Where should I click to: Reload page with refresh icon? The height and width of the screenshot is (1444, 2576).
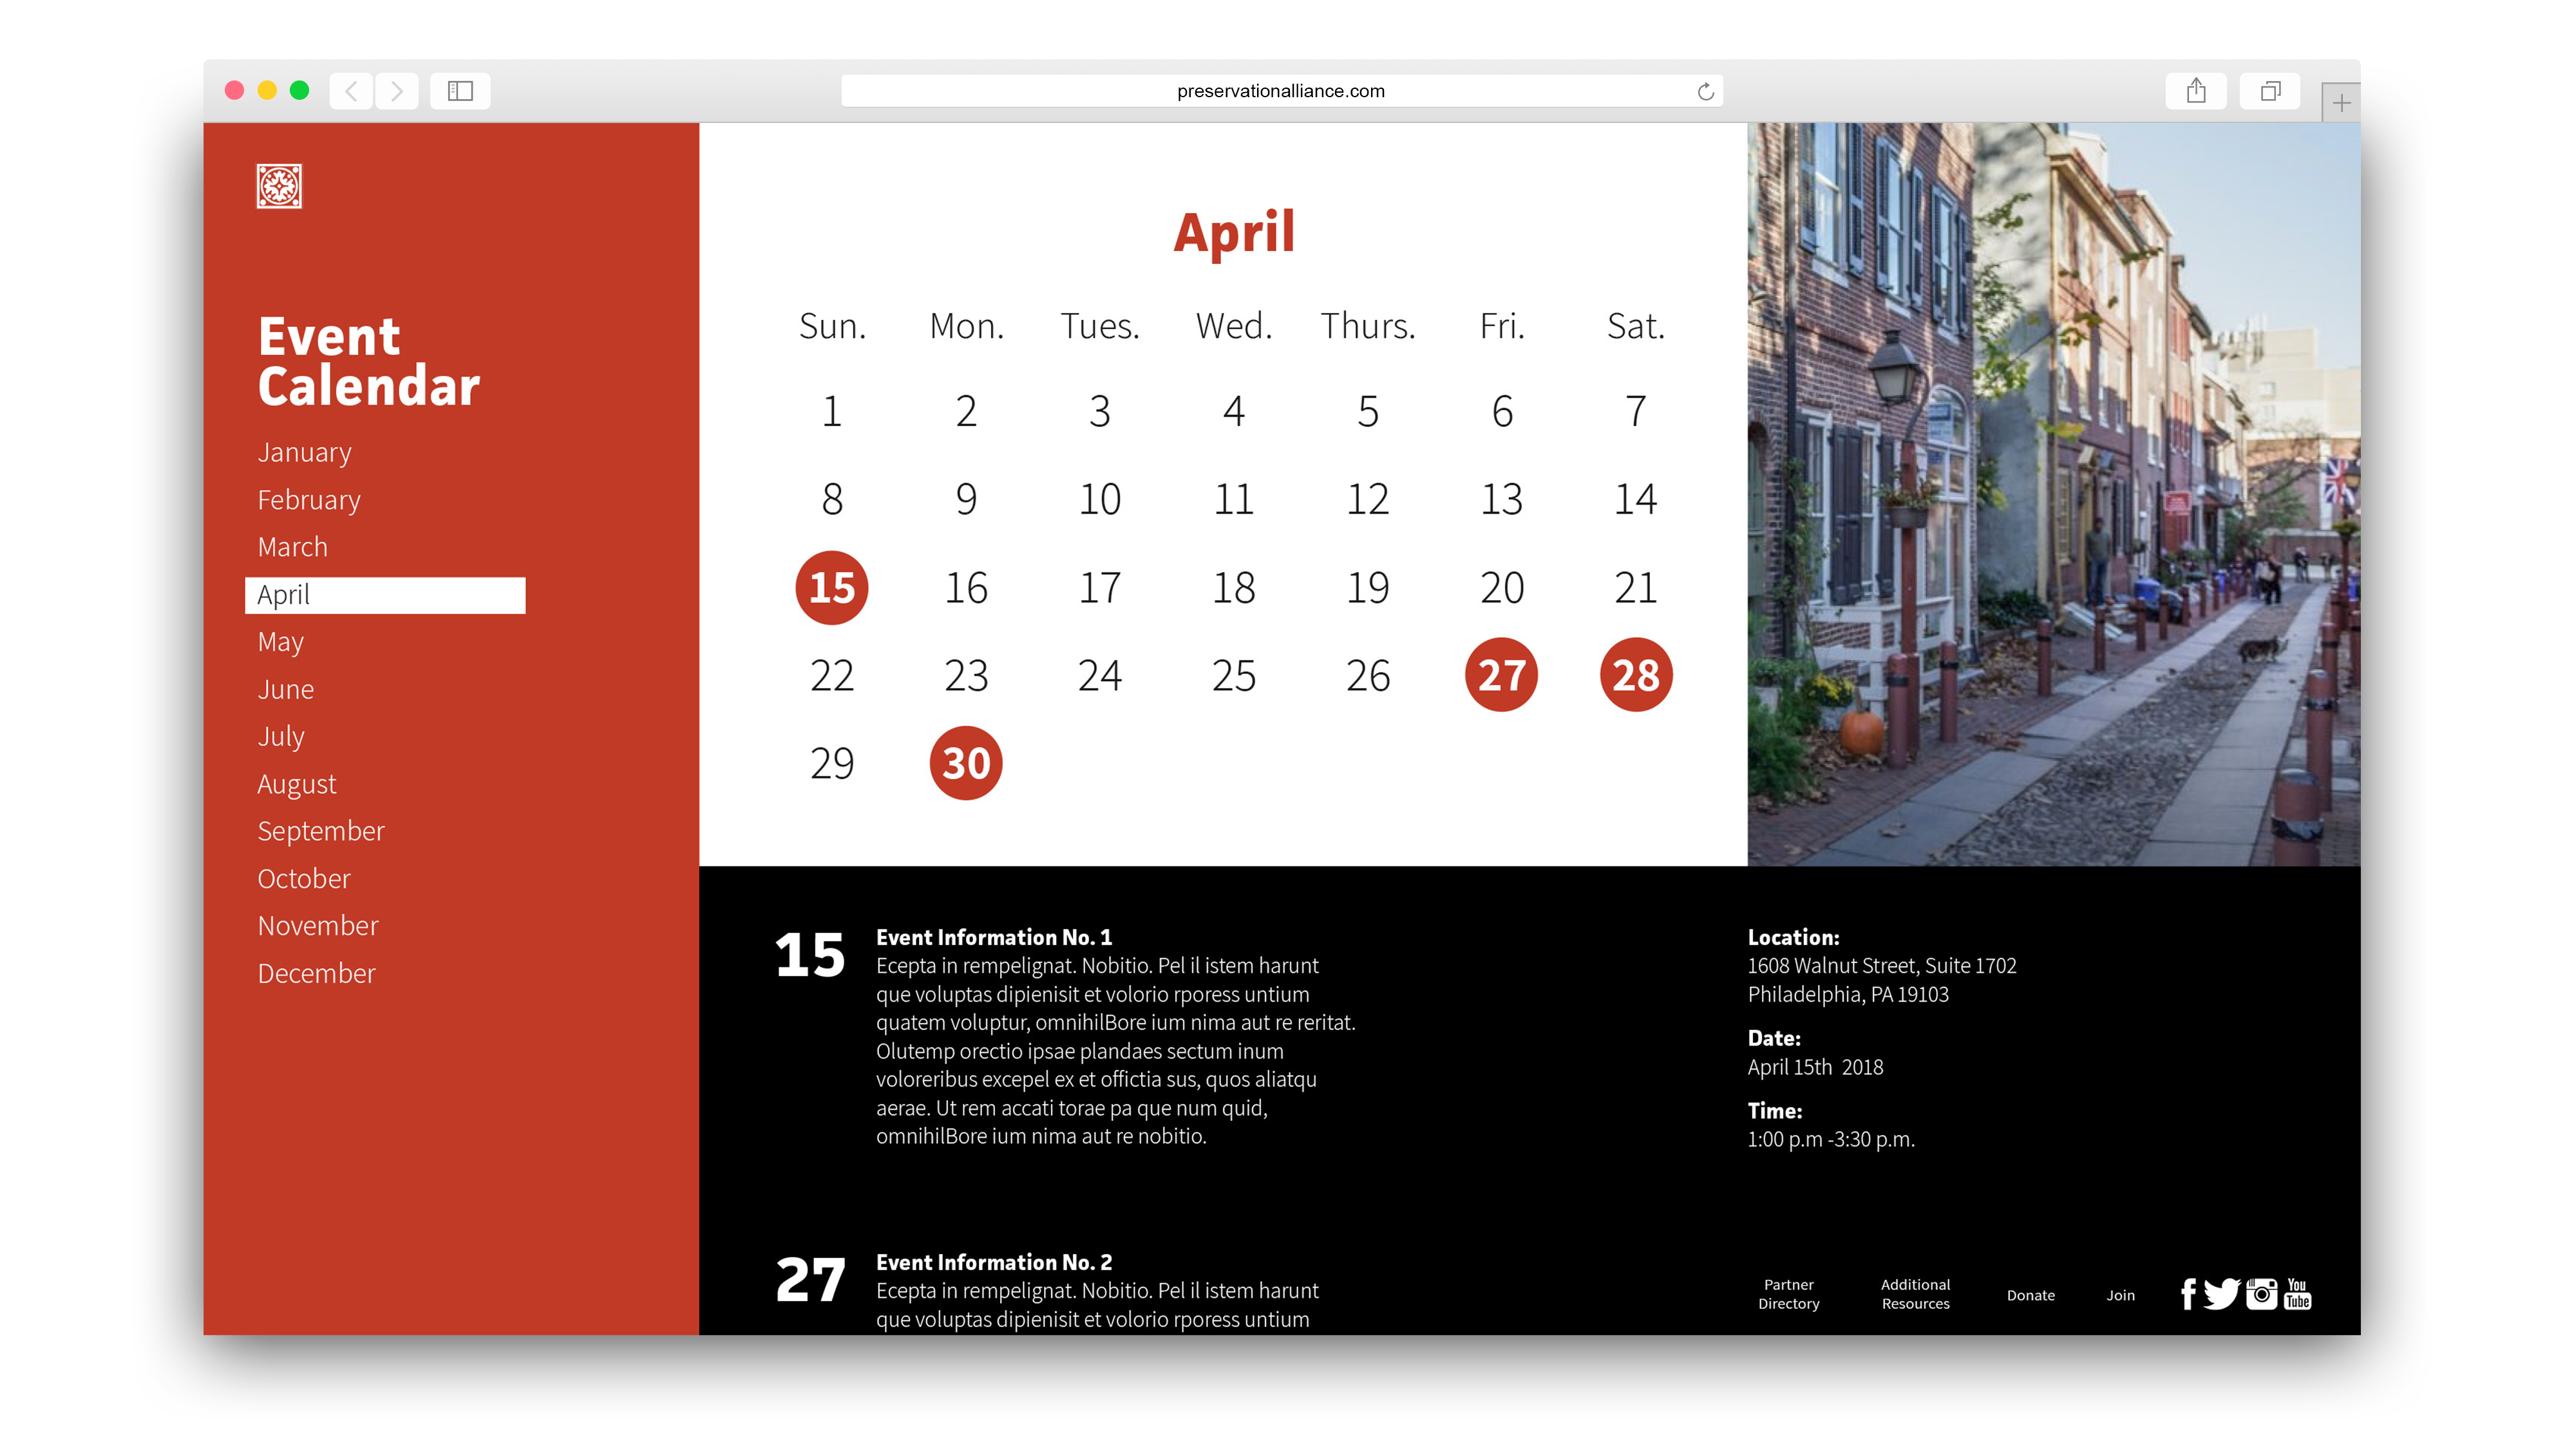(1705, 92)
